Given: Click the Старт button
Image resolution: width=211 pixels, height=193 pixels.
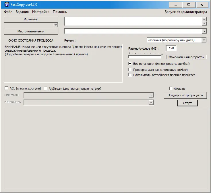Looking at the screenshot, I should click(x=187, y=103).
